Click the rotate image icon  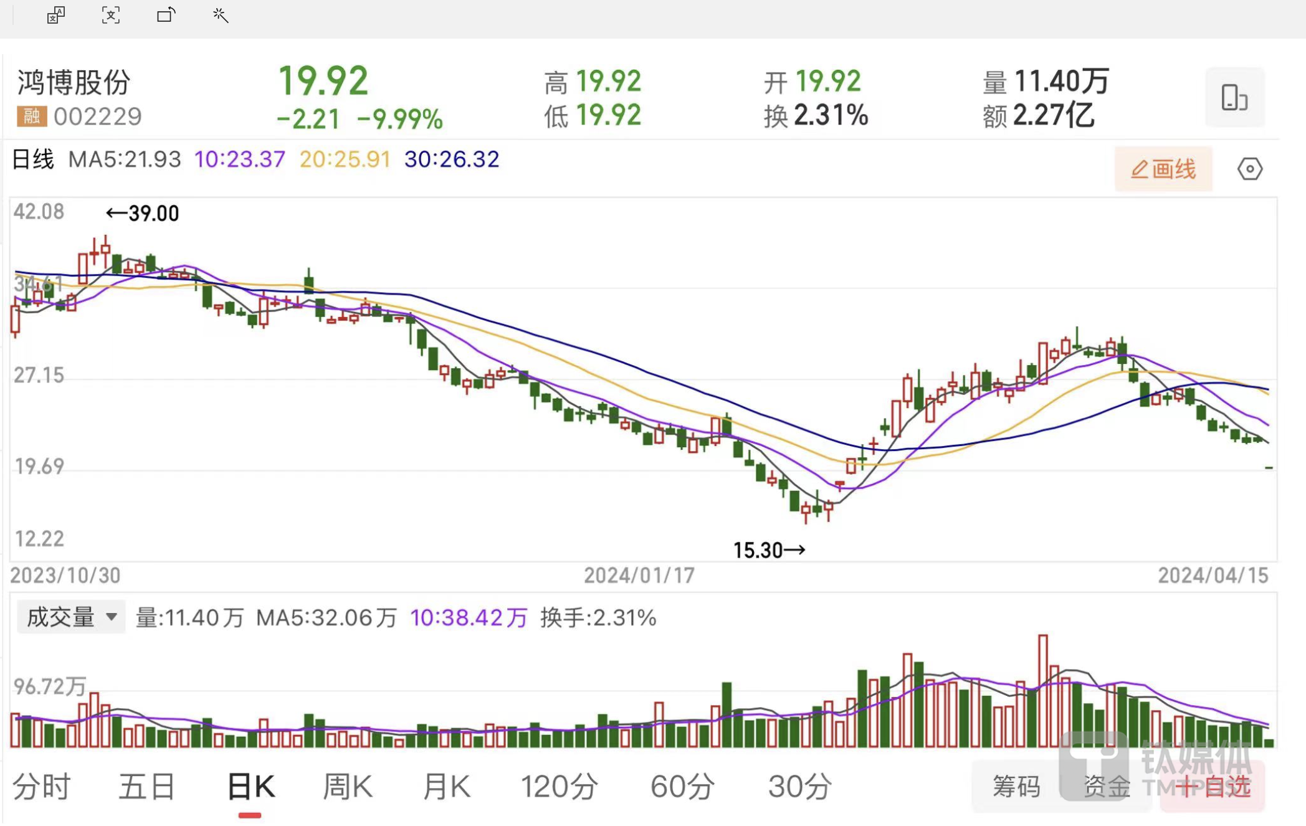[166, 15]
